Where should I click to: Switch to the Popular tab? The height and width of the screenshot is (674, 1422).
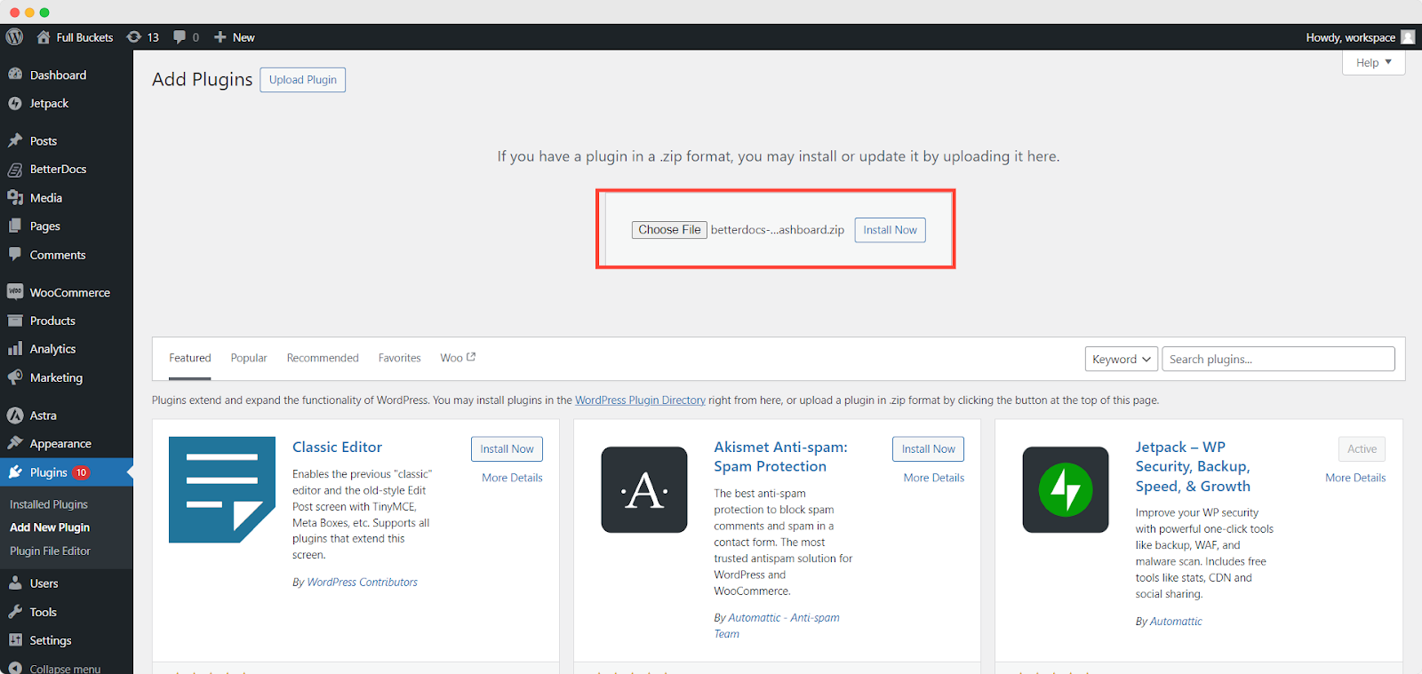[249, 358]
